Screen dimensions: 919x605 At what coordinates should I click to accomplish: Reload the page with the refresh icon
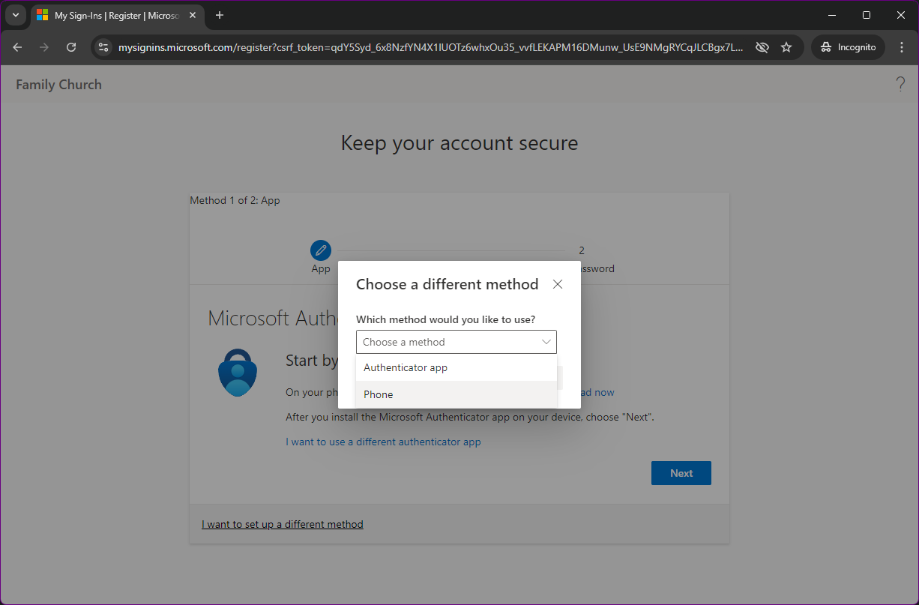pos(71,47)
